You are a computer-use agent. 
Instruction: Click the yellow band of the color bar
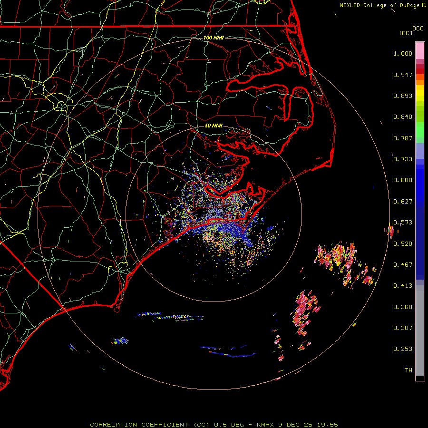[x=420, y=94]
